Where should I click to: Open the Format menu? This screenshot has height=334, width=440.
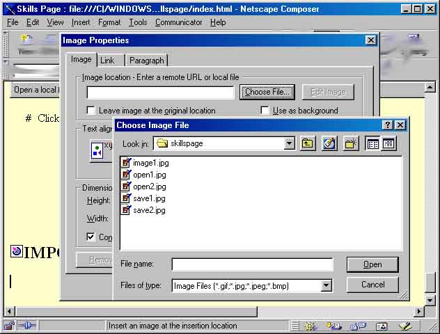point(109,22)
